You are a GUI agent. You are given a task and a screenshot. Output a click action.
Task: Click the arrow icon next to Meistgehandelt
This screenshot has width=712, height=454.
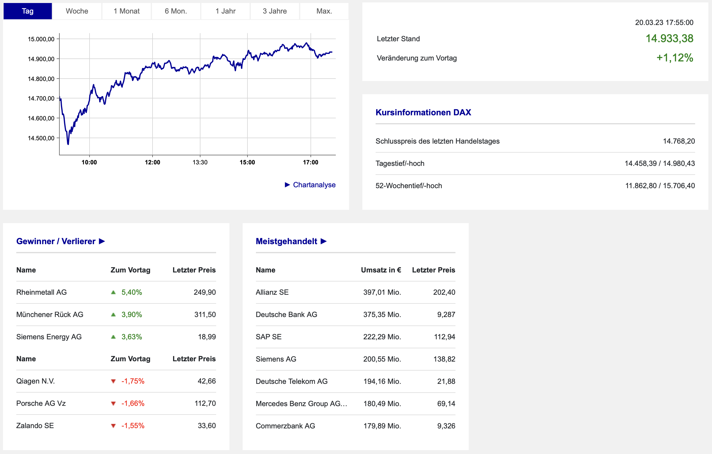pos(324,241)
